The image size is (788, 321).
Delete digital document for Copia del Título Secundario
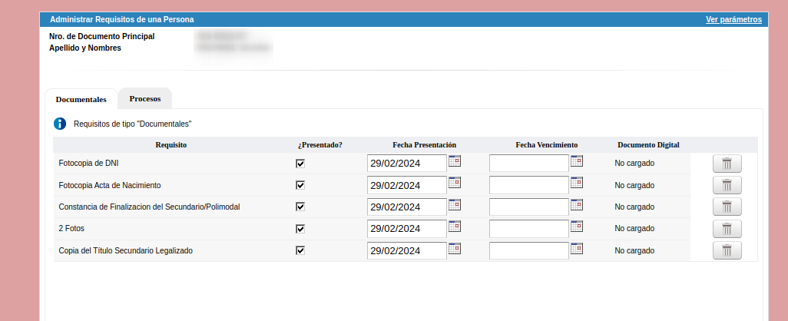[727, 250]
